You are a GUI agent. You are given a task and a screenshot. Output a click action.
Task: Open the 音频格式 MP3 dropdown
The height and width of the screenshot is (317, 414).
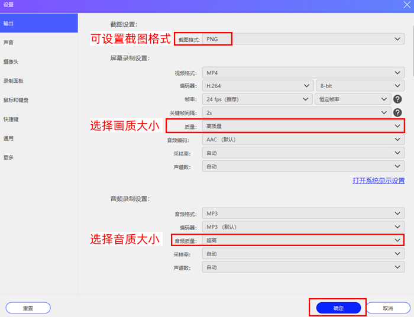click(x=303, y=214)
